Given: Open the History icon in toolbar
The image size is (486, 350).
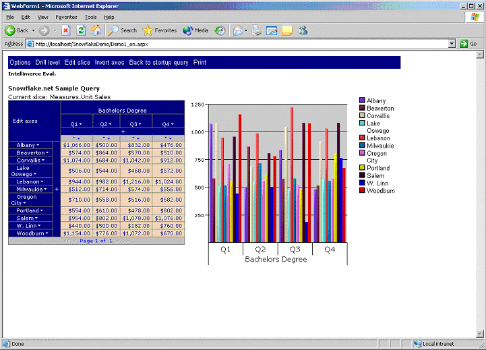Looking at the screenshot, I should (220, 30).
